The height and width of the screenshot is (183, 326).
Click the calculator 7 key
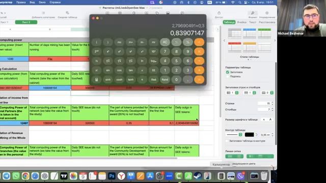(x=165, y=51)
